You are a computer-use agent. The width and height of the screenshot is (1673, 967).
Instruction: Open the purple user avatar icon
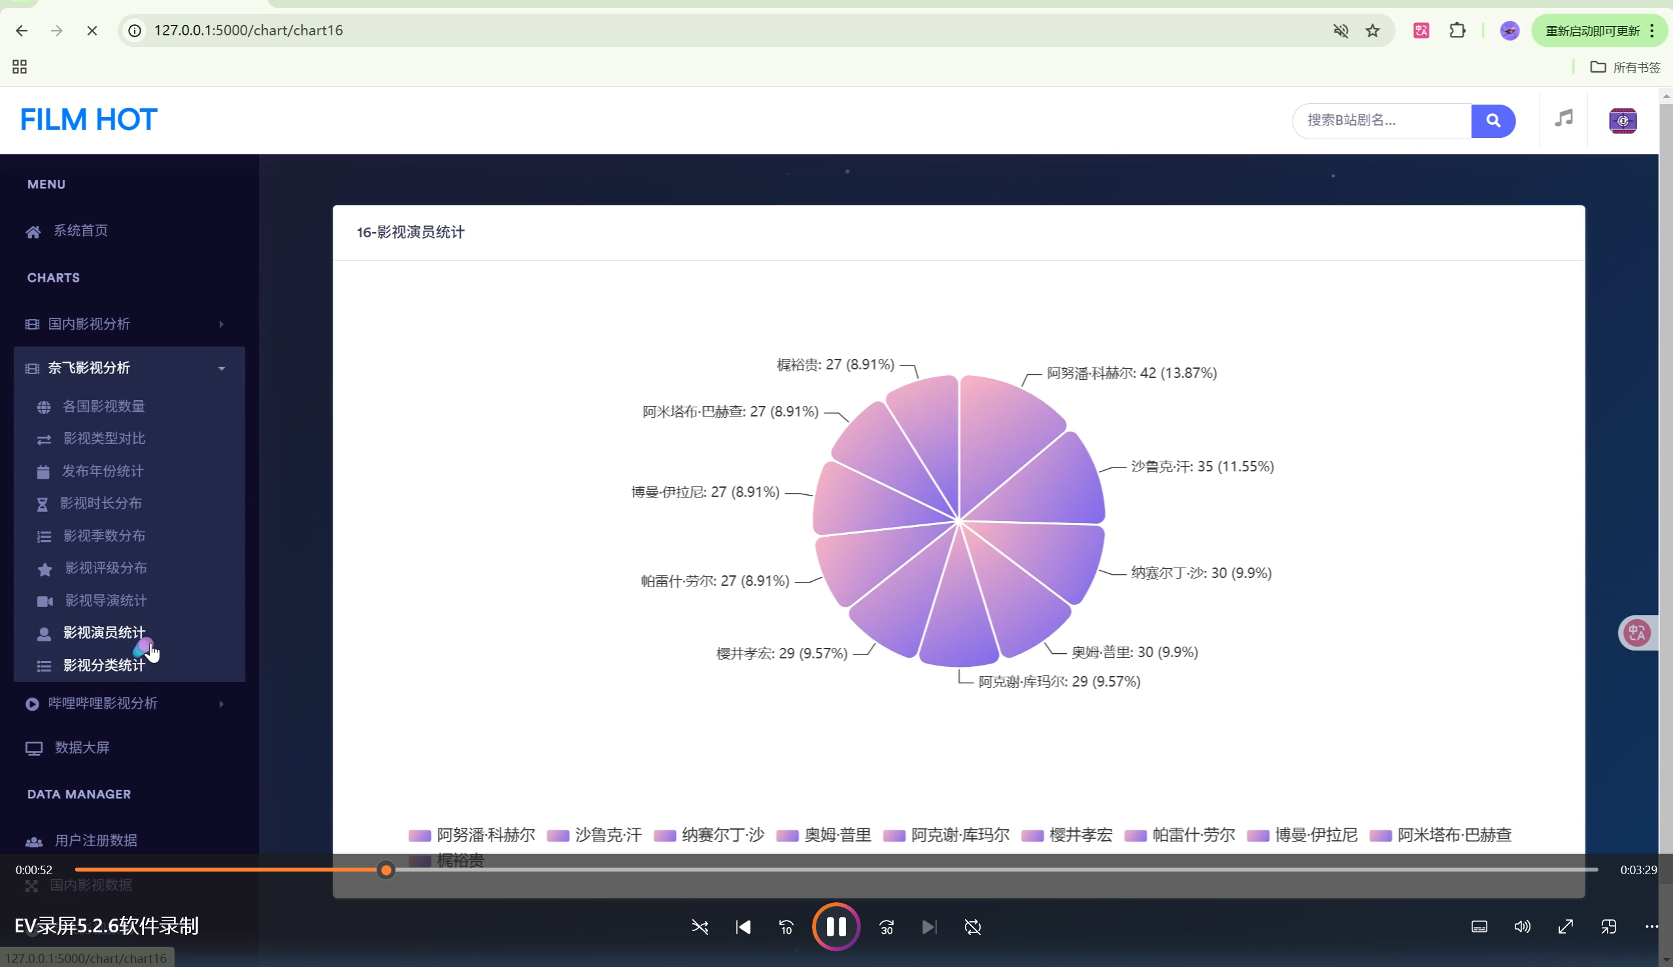pos(1622,121)
